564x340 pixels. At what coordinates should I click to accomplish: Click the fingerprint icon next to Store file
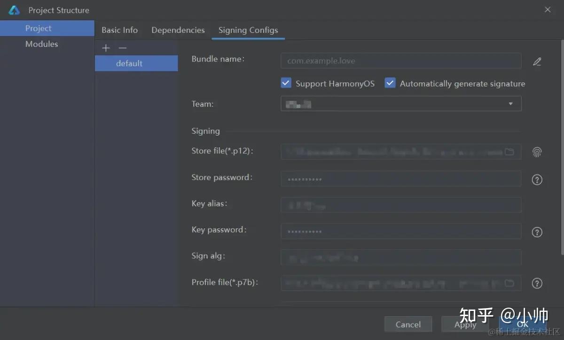pyautogui.click(x=537, y=152)
